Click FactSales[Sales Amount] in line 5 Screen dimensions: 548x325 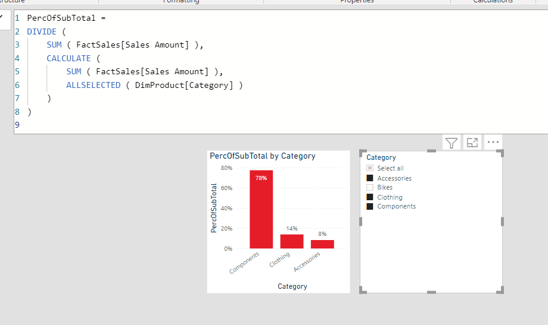pos(152,71)
